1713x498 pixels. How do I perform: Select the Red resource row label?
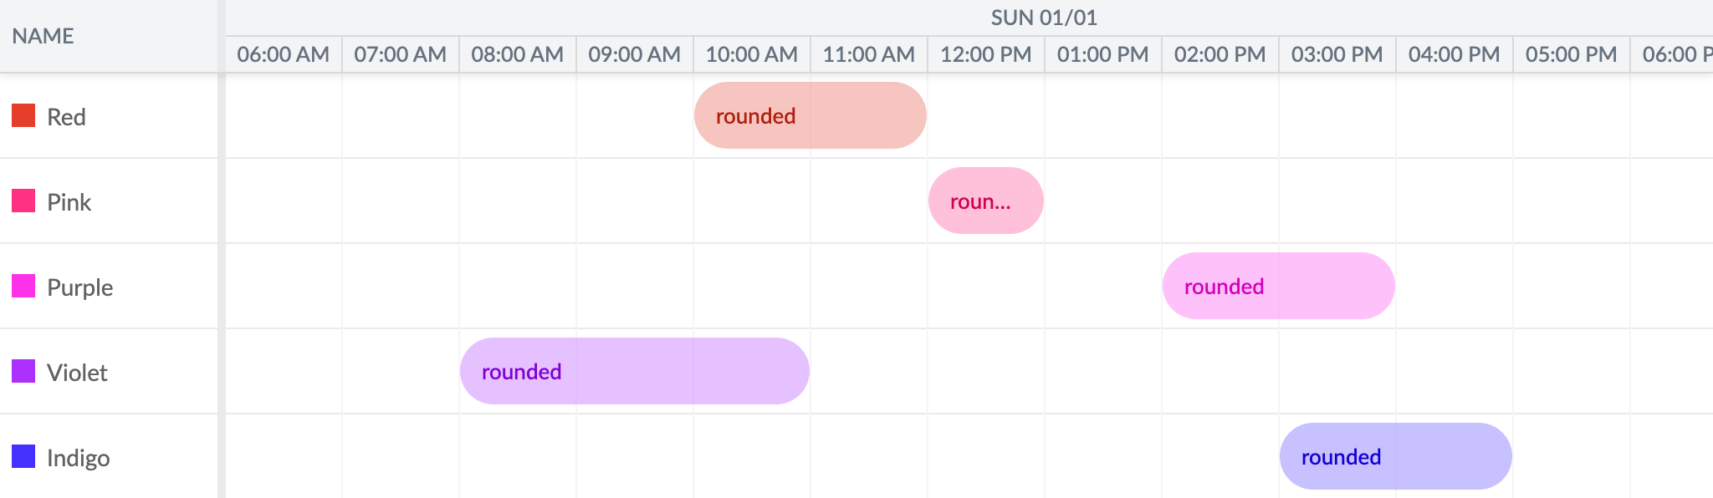[x=67, y=116]
